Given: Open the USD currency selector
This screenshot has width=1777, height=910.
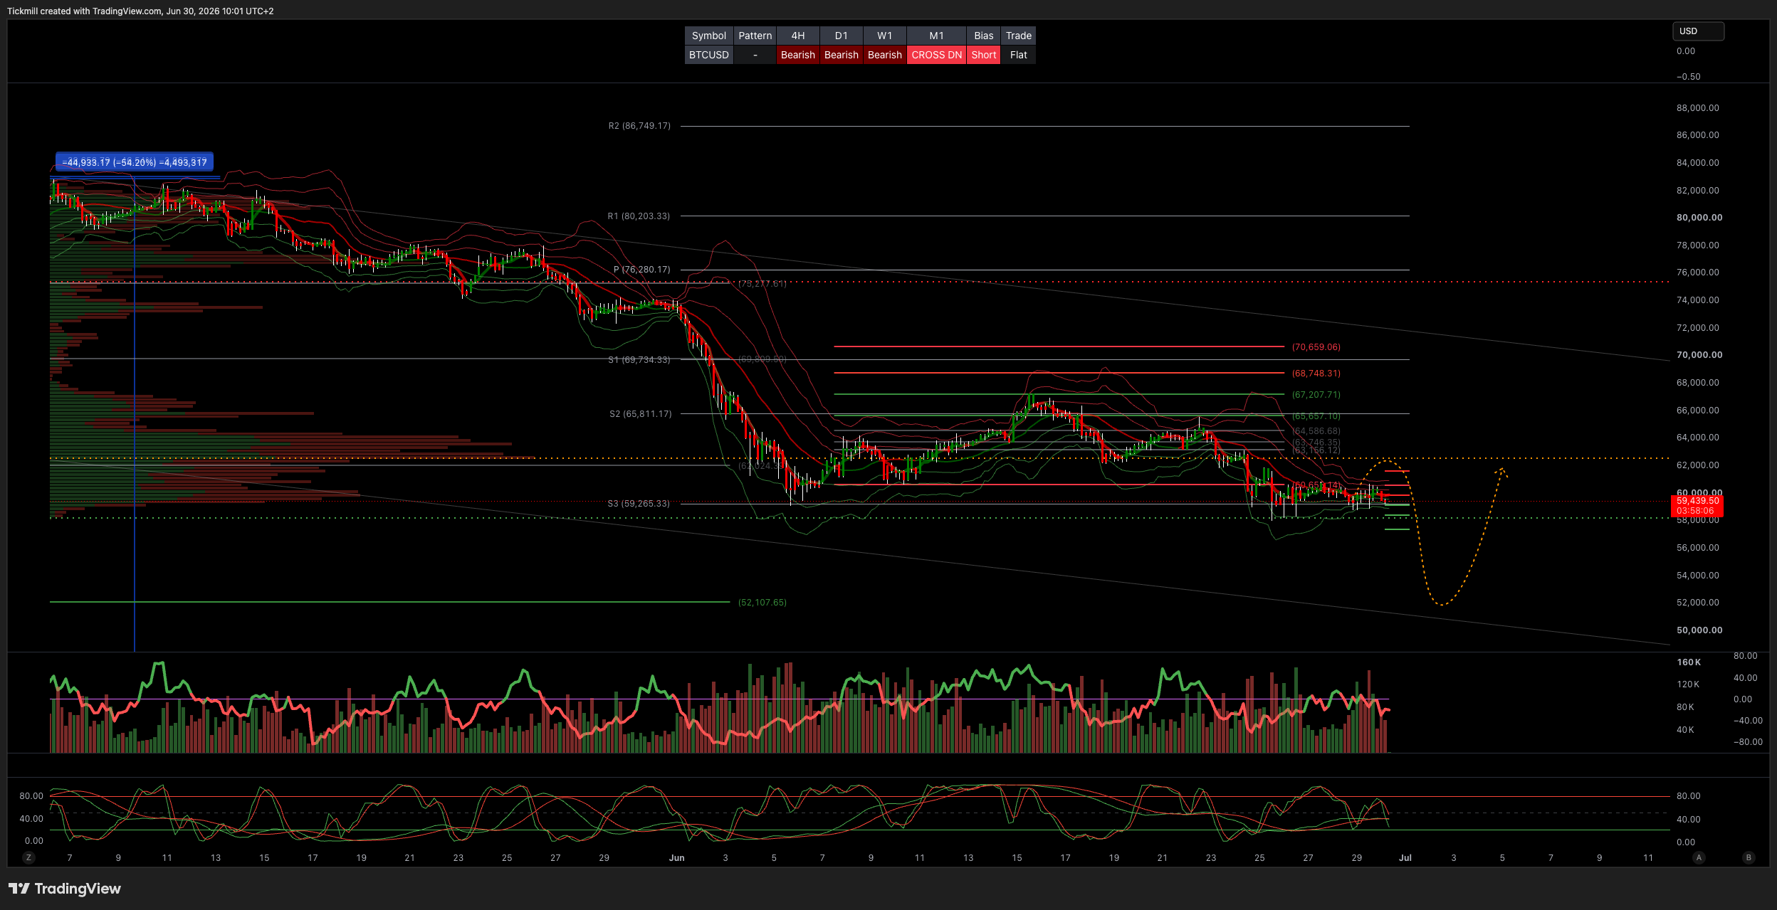Looking at the screenshot, I should 1697,31.
